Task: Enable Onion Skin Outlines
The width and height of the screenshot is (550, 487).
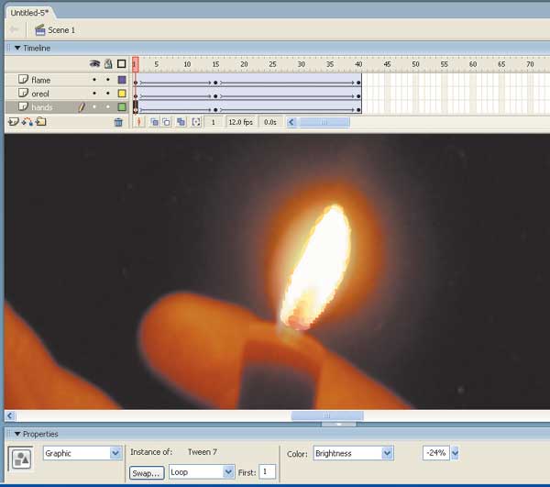Action: [x=166, y=122]
